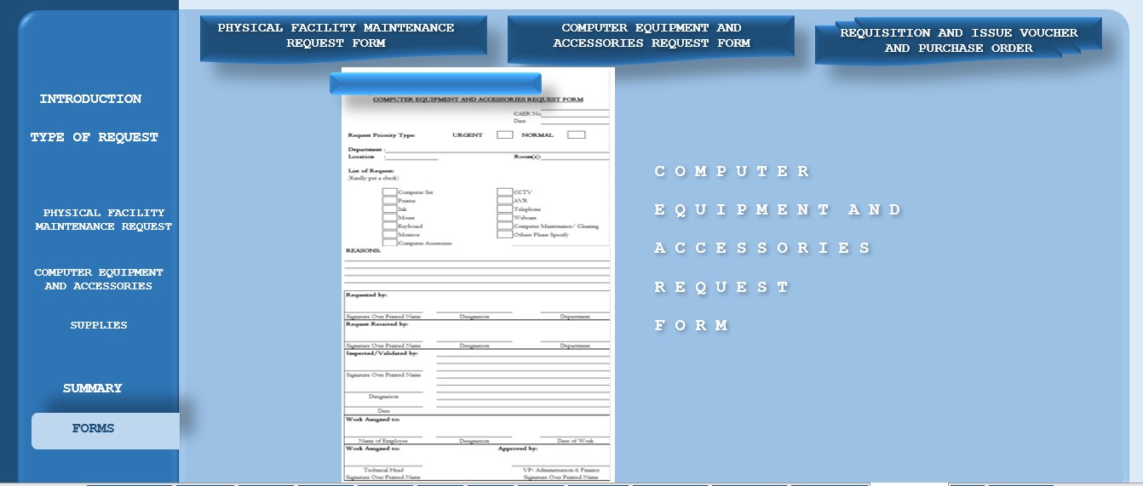This screenshot has width=1143, height=486.
Task: Click the CAER No. blank line
Action: pyautogui.click(x=576, y=115)
